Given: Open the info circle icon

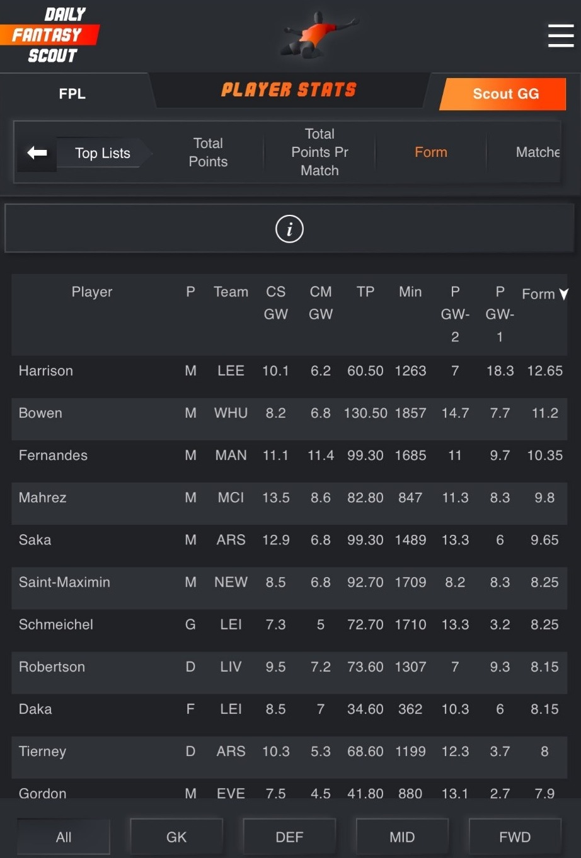Looking at the screenshot, I should [x=289, y=229].
